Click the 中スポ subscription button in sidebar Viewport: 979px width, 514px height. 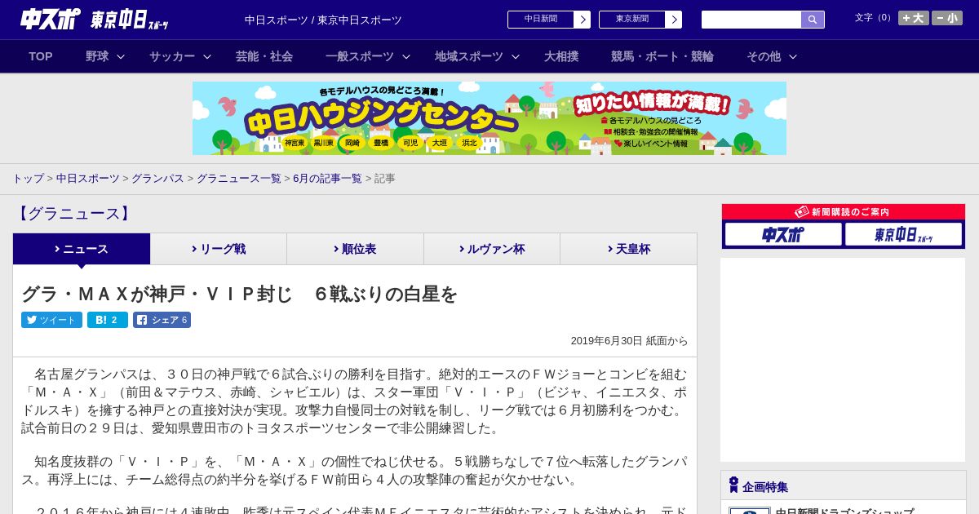[x=783, y=235]
